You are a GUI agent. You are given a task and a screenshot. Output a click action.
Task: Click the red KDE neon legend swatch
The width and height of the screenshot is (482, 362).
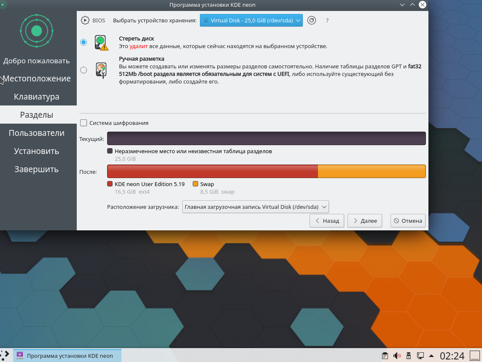[110, 184]
